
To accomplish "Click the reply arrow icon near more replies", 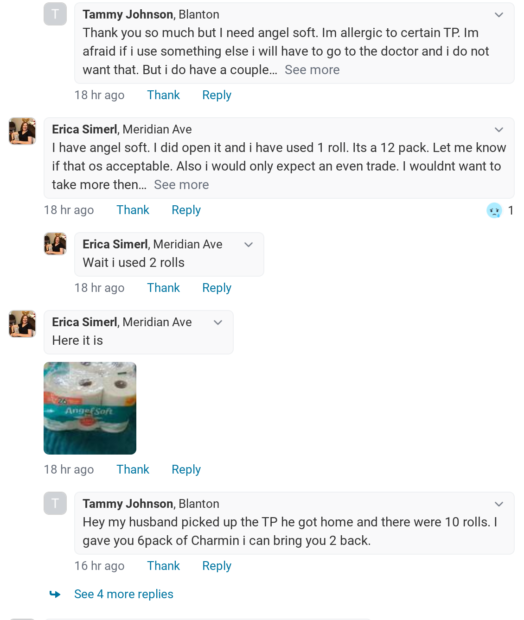I will tap(55, 594).
